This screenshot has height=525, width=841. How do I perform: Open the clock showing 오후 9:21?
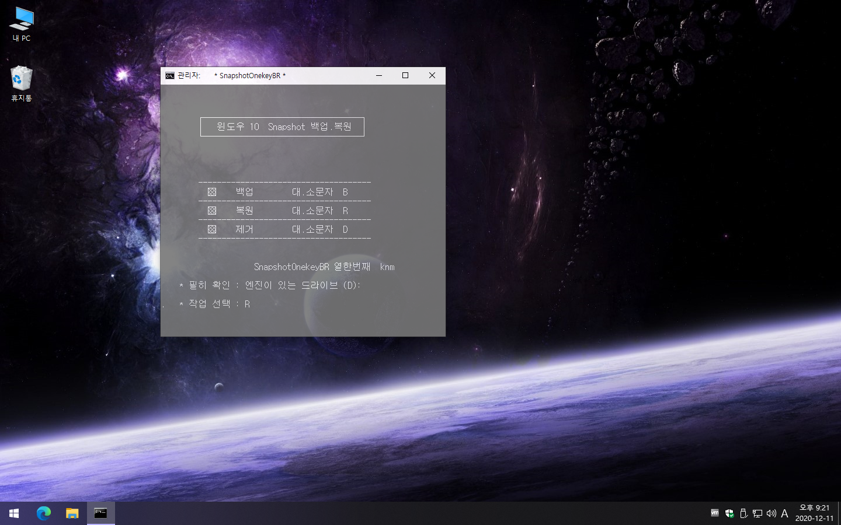(815, 513)
